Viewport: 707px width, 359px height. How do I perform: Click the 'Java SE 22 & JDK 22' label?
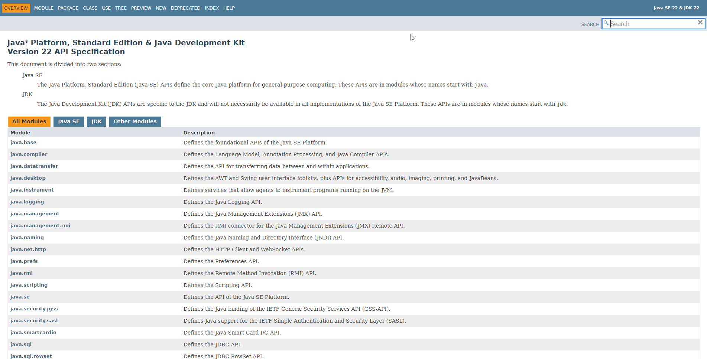676,8
